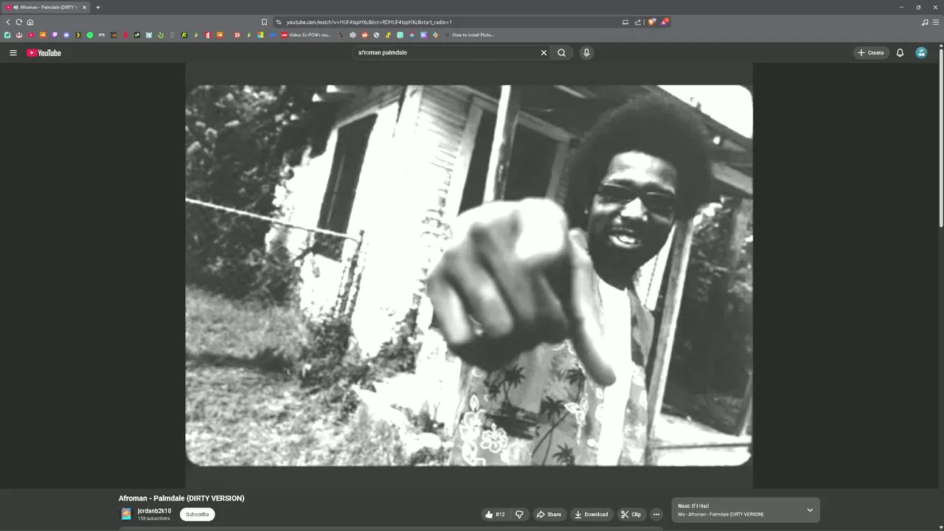944x531 pixels.
Task: Open the browser main menu
Action: click(937, 22)
